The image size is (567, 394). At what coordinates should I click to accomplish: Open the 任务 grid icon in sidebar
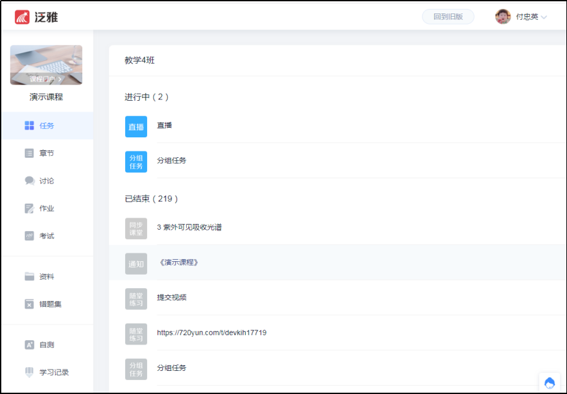(29, 126)
